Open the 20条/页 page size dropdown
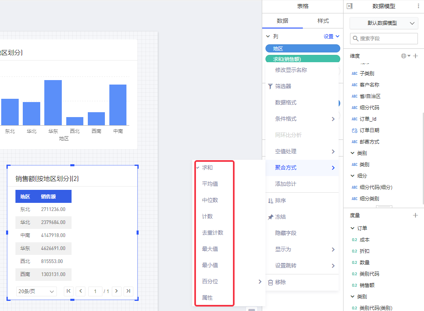Viewport: 424px width, 311px height. (37, 291)
